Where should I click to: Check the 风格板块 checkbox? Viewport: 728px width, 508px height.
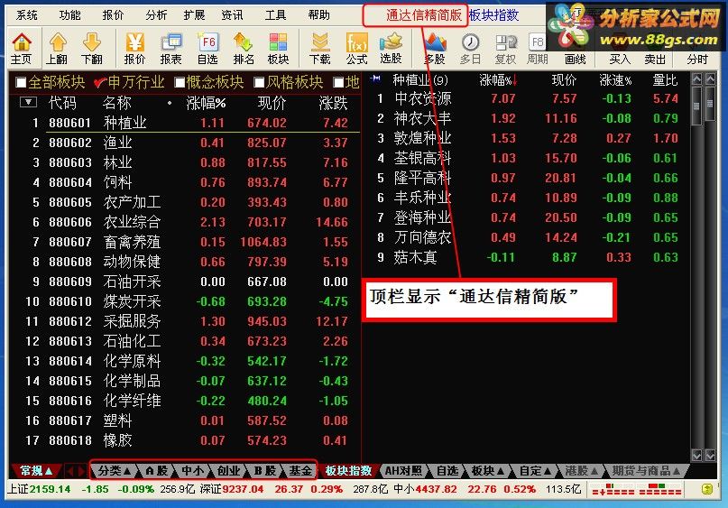[260, 83]
